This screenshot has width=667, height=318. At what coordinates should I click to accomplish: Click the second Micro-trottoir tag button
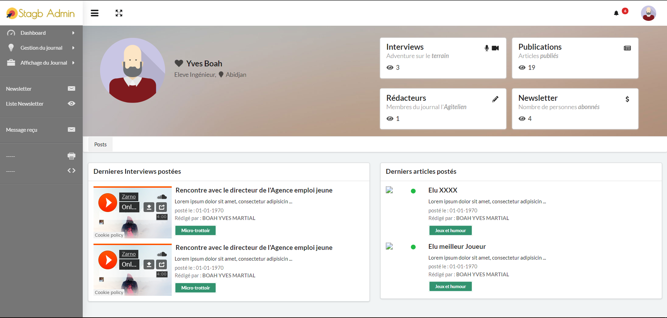point(195,288)
